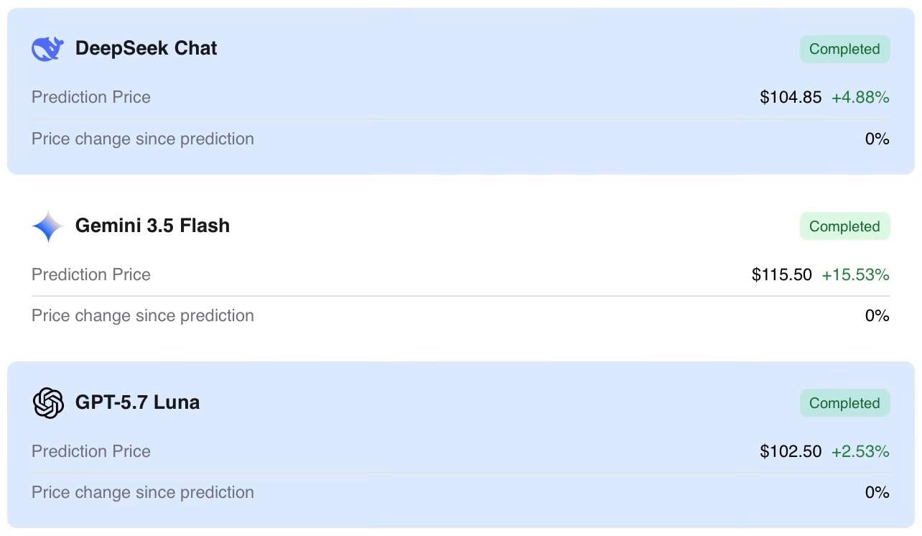Click the $115.50 prediction price value

click(782, 274)
